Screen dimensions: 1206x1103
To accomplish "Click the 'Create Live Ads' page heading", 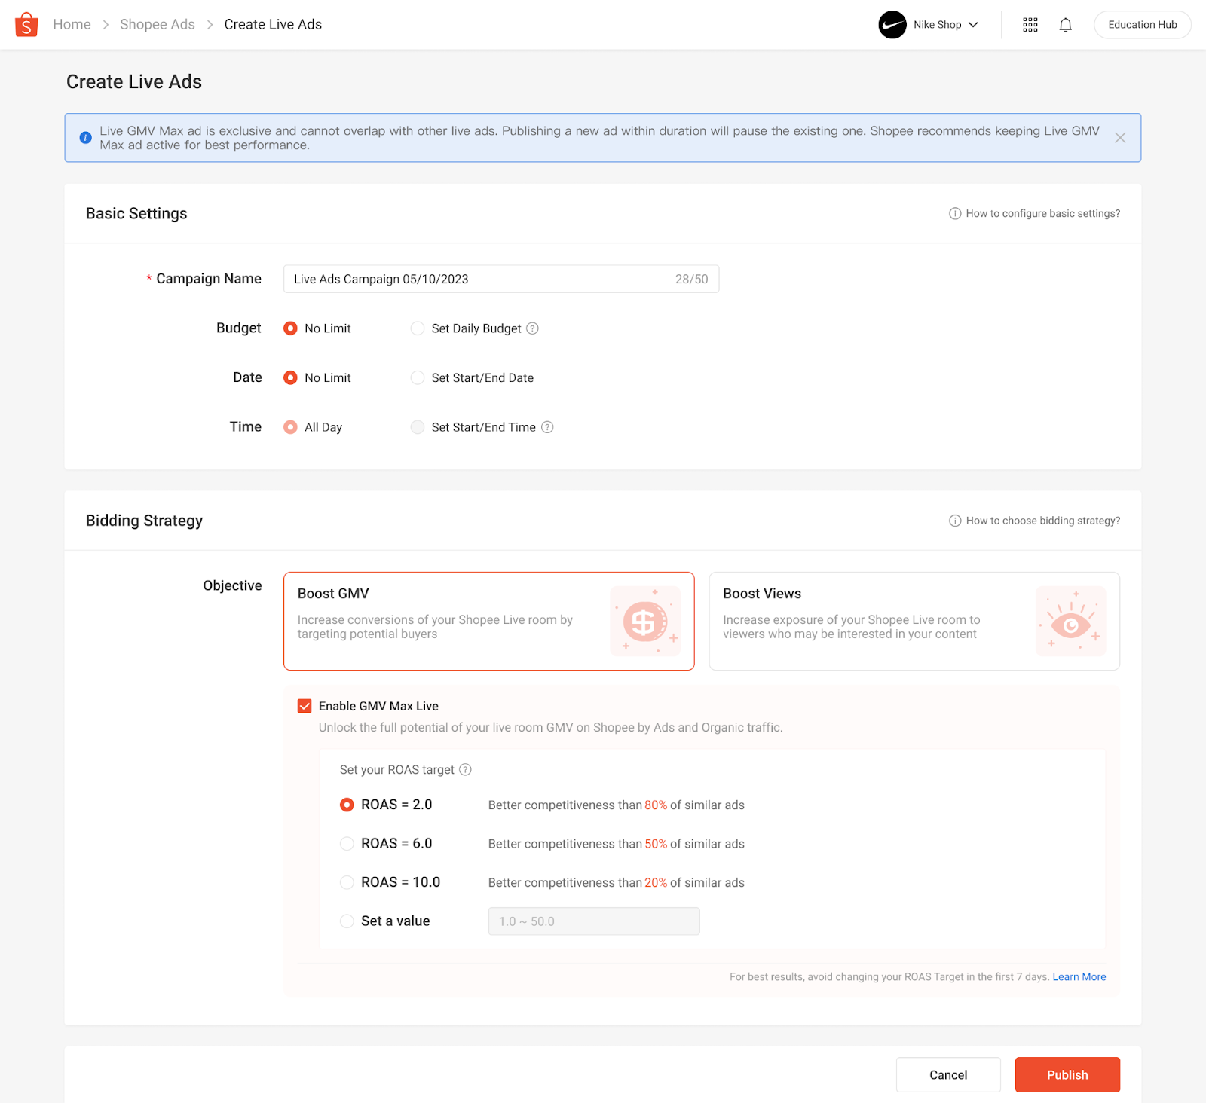I will pyautogui.click(x=134, y=82).
